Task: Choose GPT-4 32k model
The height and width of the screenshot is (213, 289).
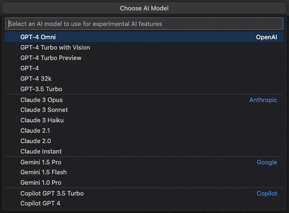Action: pos(144,78)
